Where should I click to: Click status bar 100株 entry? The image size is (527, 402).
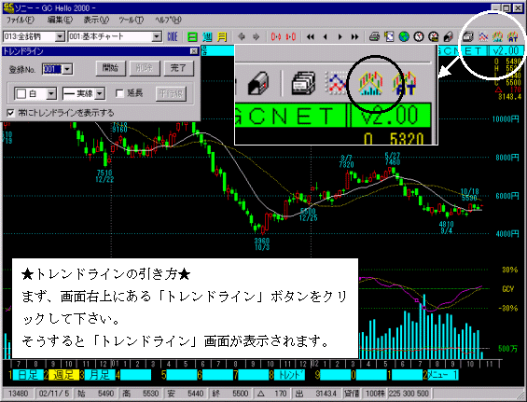[x=376, y=394]
